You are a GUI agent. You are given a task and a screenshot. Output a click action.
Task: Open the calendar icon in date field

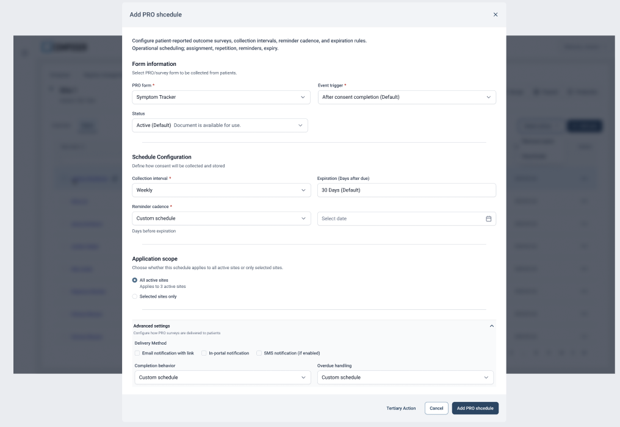coord(489,218)
